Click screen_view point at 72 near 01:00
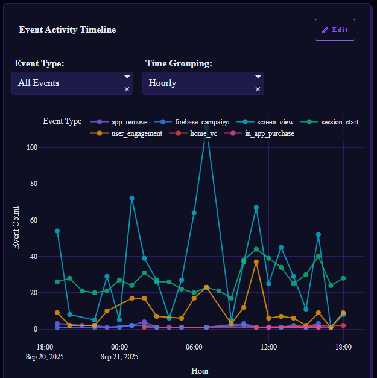Image resolution: width=377 pixels, height=378 pixels. tap(131, 198)
